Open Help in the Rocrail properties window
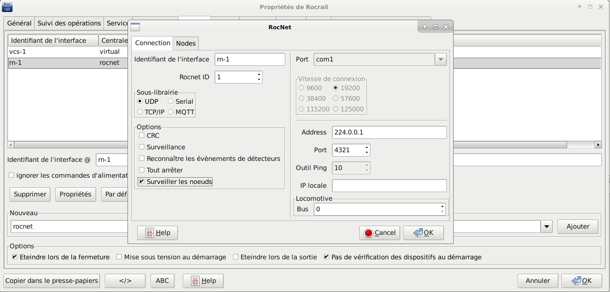Screen dimensions: 610x292 [203, 281]
